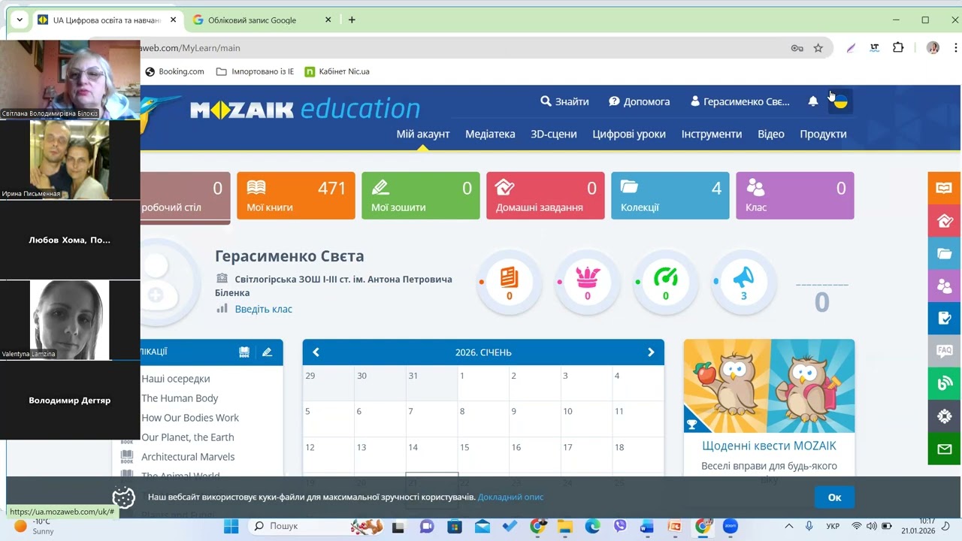Click the pink crown badge with 0
This screenshot has width=962, height=541.
(588, 283)
